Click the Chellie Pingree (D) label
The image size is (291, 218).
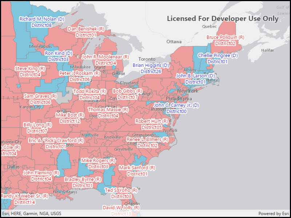218,56
